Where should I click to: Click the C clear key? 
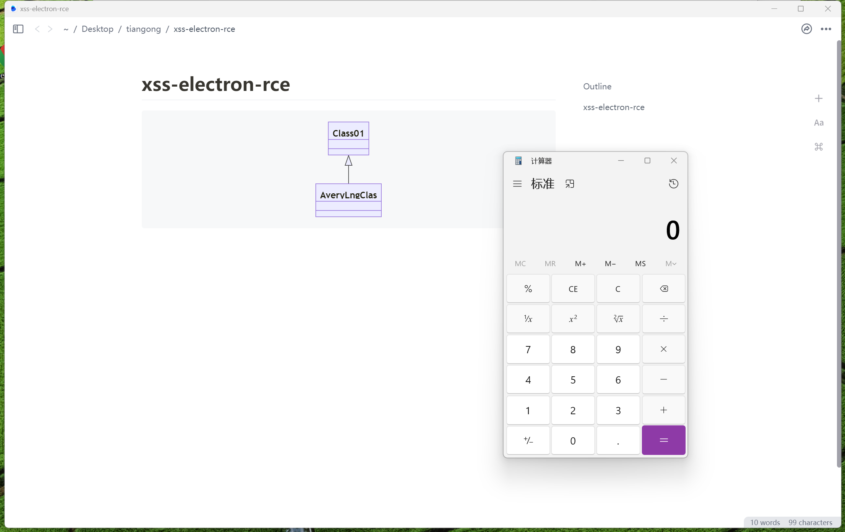tap(618, 289)
